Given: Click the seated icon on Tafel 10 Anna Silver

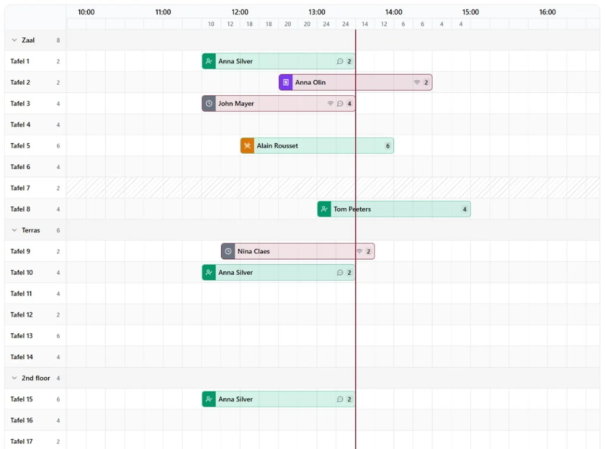Looking at the screenshot, I should pos(209,272).
